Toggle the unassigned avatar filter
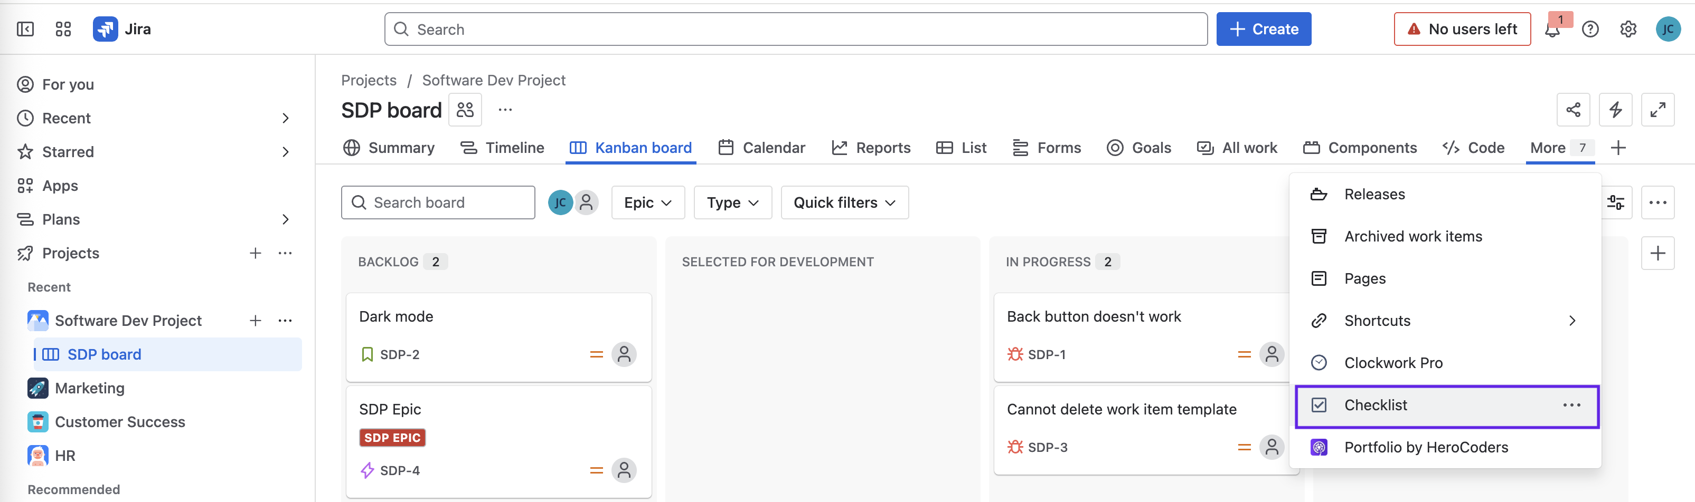Viewport: 1695px width, 502px height. [586, 202]
